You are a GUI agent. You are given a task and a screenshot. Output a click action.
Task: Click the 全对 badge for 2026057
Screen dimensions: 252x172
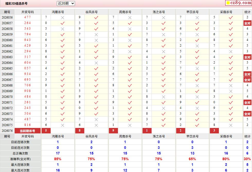[247, 23]
